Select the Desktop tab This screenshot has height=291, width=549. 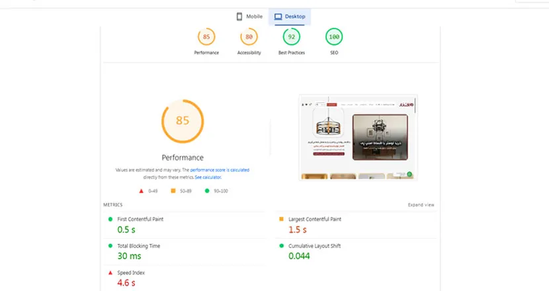(x=291, y=17)
